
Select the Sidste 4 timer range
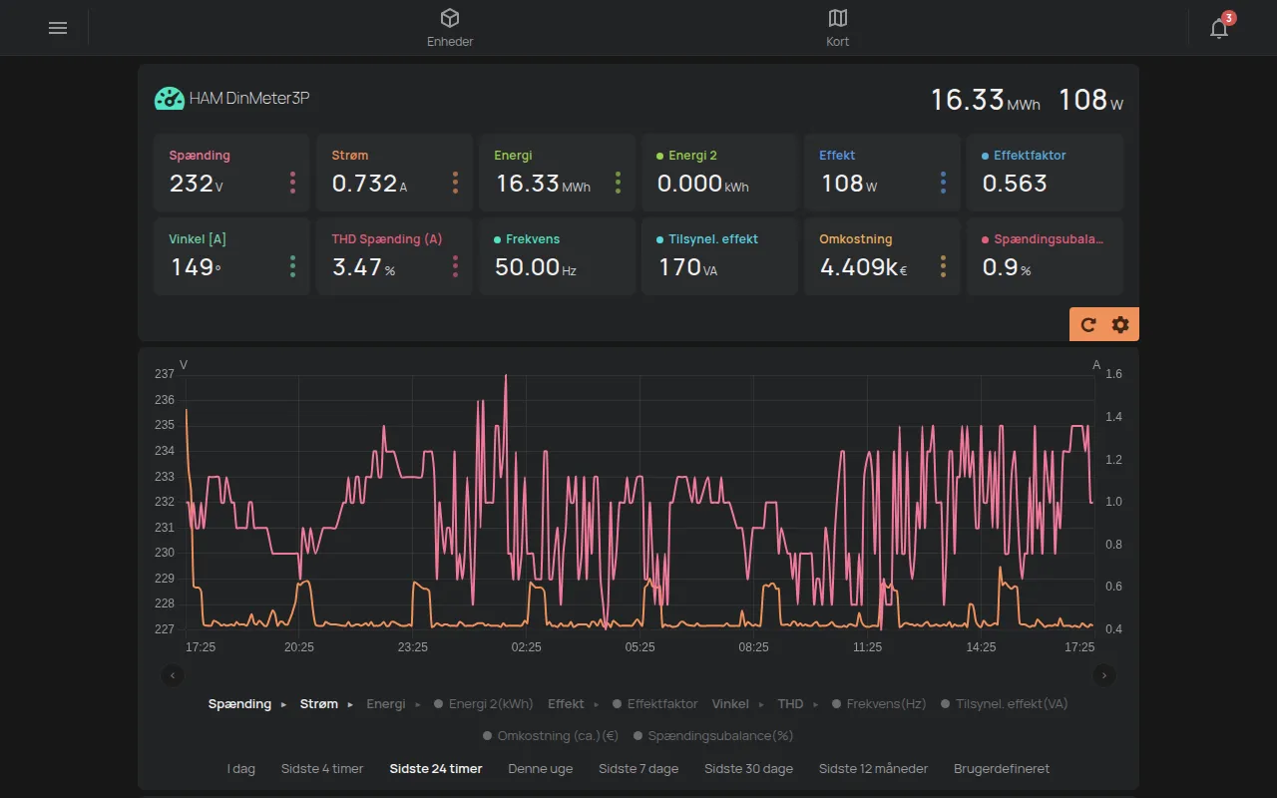click(322, 769)
